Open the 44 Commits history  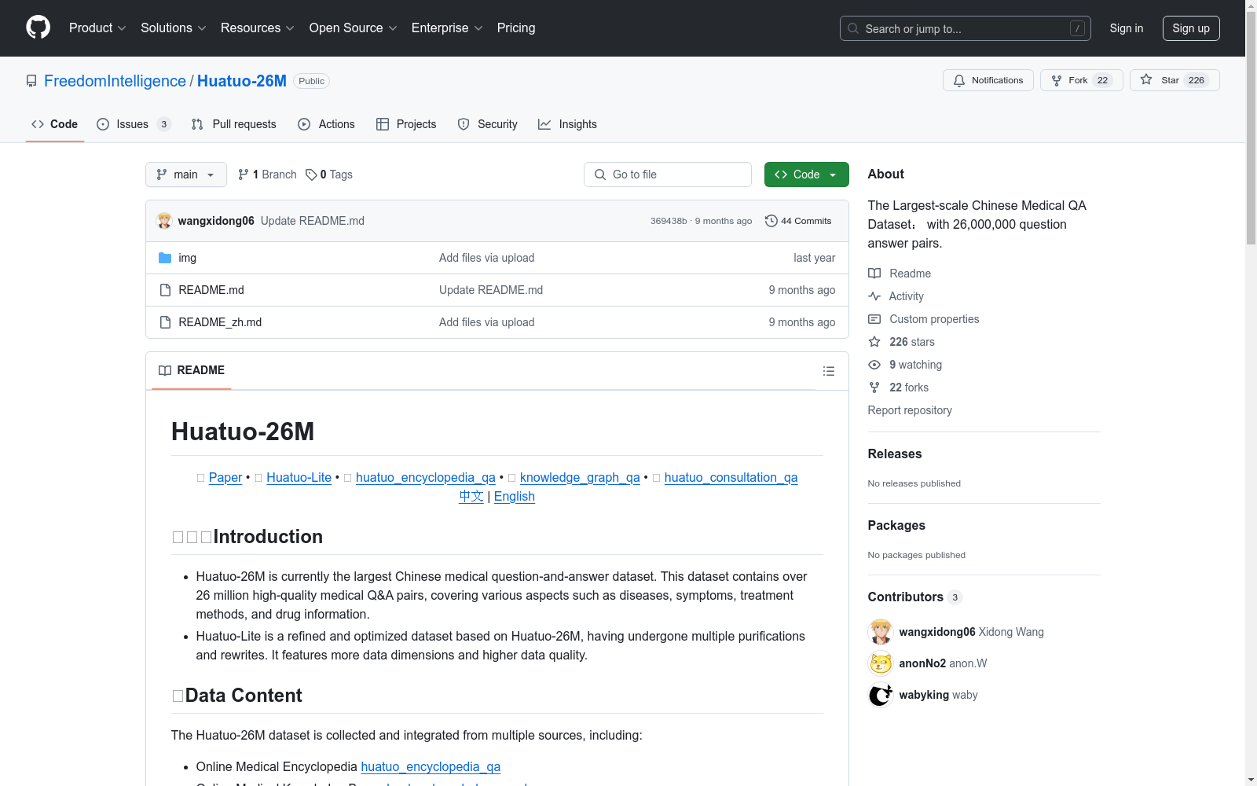pyautogui.click(x=798, y=221)
